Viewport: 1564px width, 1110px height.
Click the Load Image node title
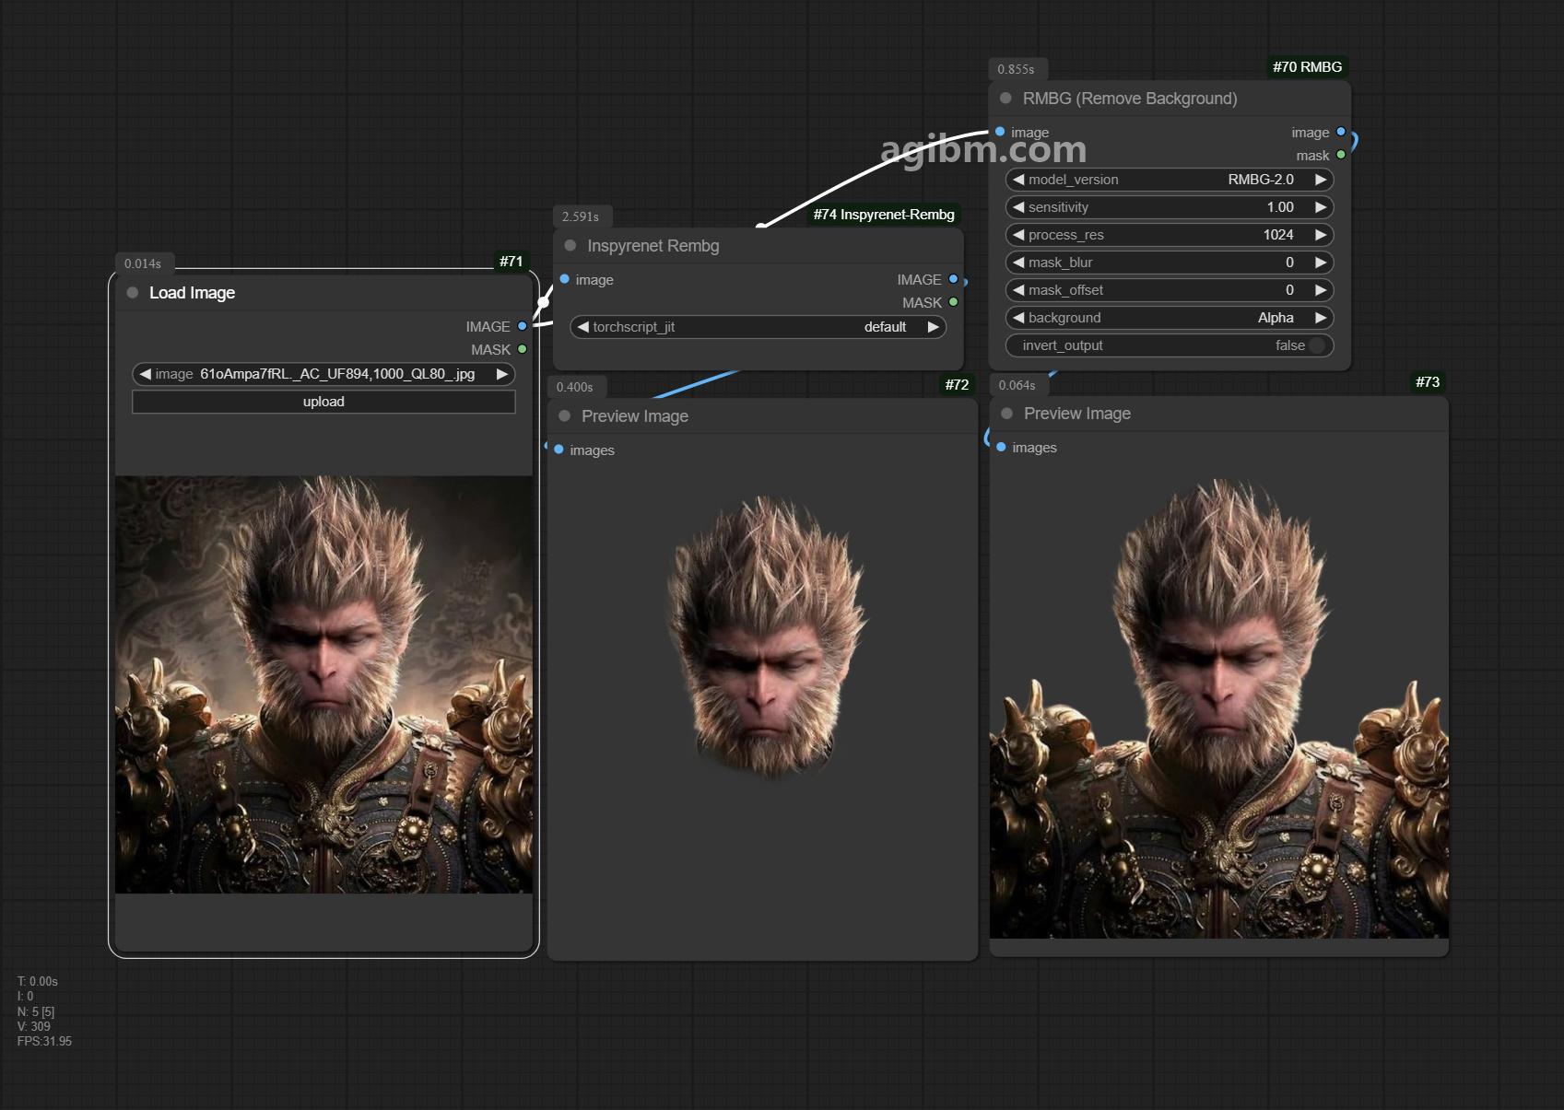point(192,293)
